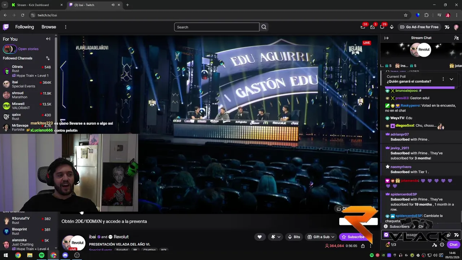Open File Explorer from taskbar
Image resolution: width=462 pixels, height=260 pixels.
click(x=30, y=255)
